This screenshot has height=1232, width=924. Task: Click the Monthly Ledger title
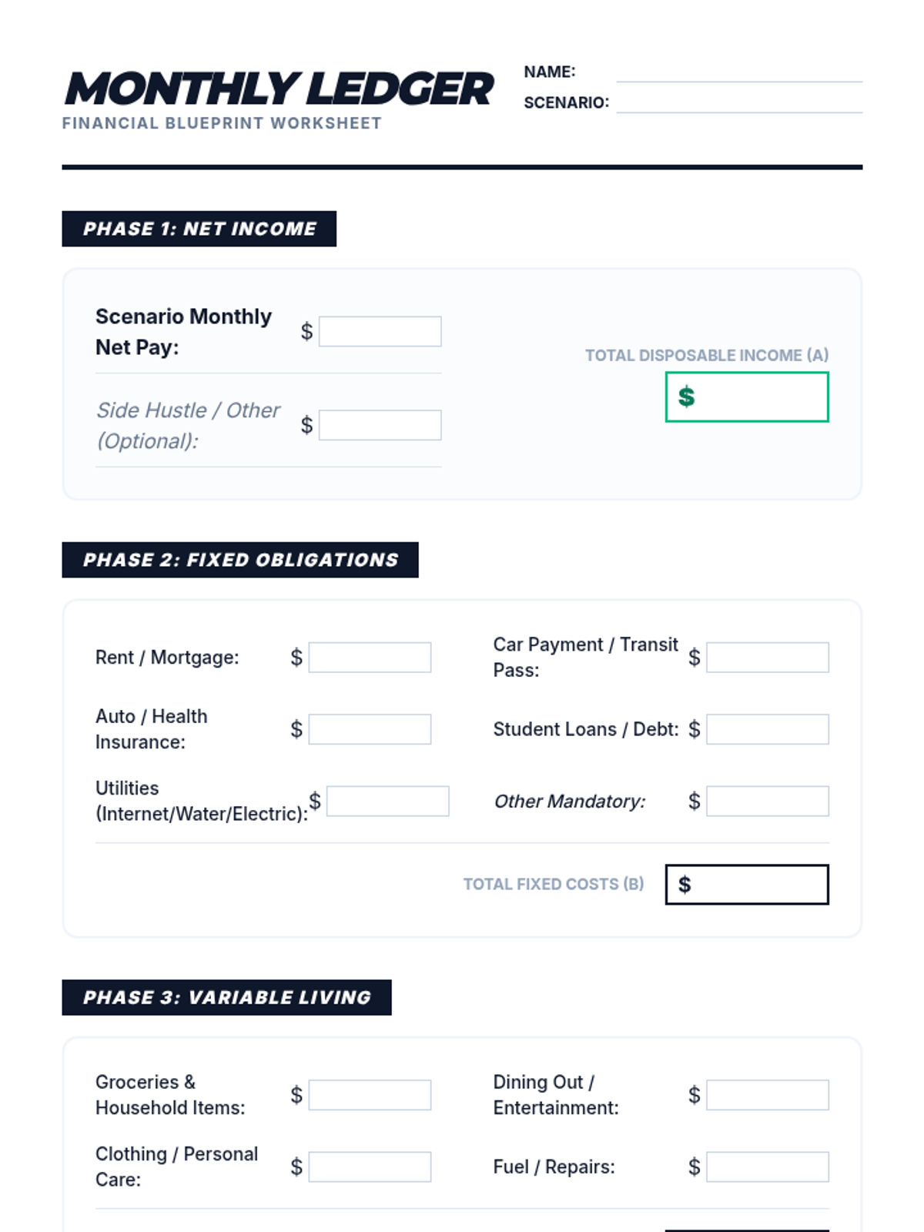pyautogui.click(x=279, y=89)
